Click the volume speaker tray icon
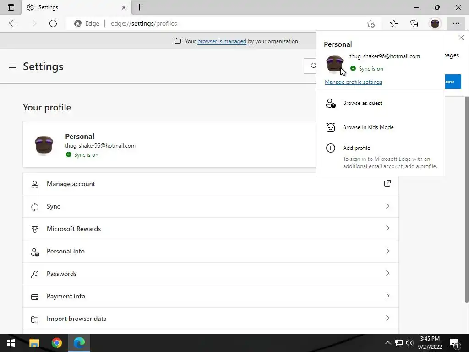 409,343
